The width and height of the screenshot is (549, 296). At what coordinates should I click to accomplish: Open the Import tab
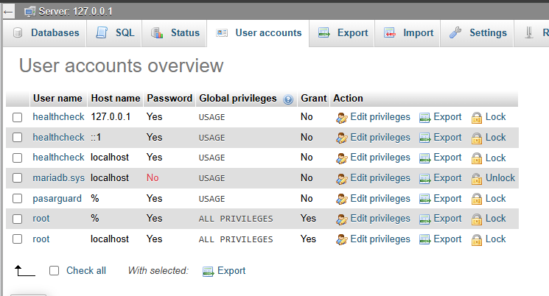(x=409, y=33)
